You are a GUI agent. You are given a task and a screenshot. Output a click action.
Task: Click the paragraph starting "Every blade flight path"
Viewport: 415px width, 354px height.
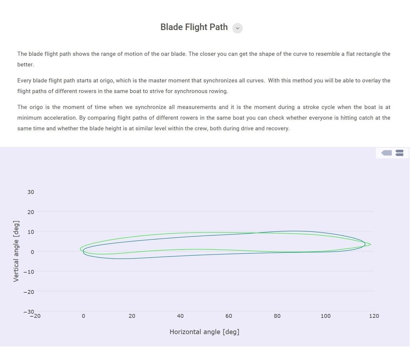204,86
